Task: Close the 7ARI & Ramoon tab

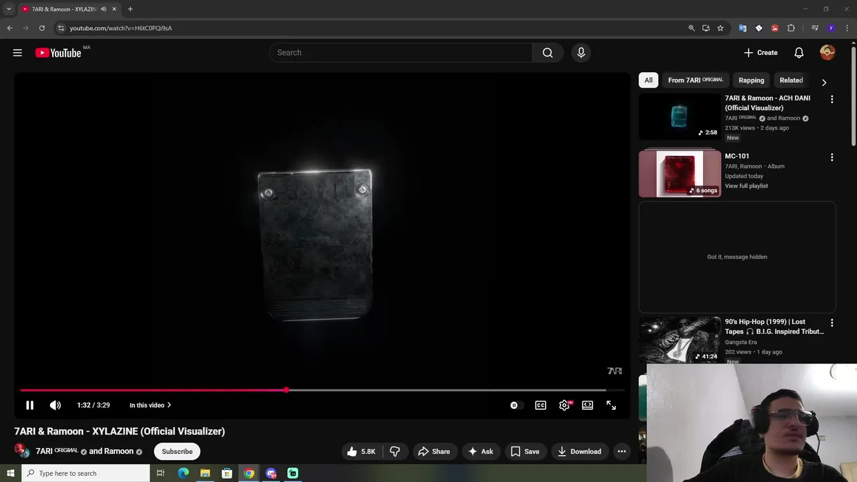Action: click(114, 9)
